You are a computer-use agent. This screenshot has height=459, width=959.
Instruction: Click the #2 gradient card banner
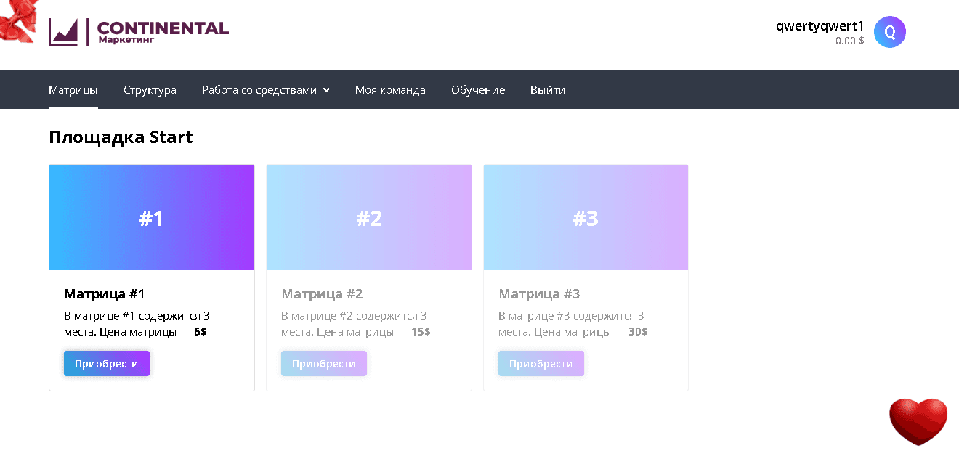[369, 218]
